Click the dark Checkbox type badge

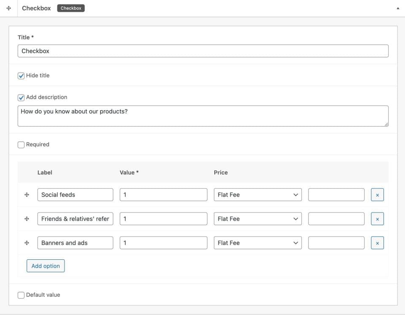71,8
